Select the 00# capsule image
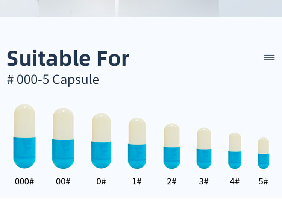The width and height of the screenshot is (282, 216). tap(63, 138)
